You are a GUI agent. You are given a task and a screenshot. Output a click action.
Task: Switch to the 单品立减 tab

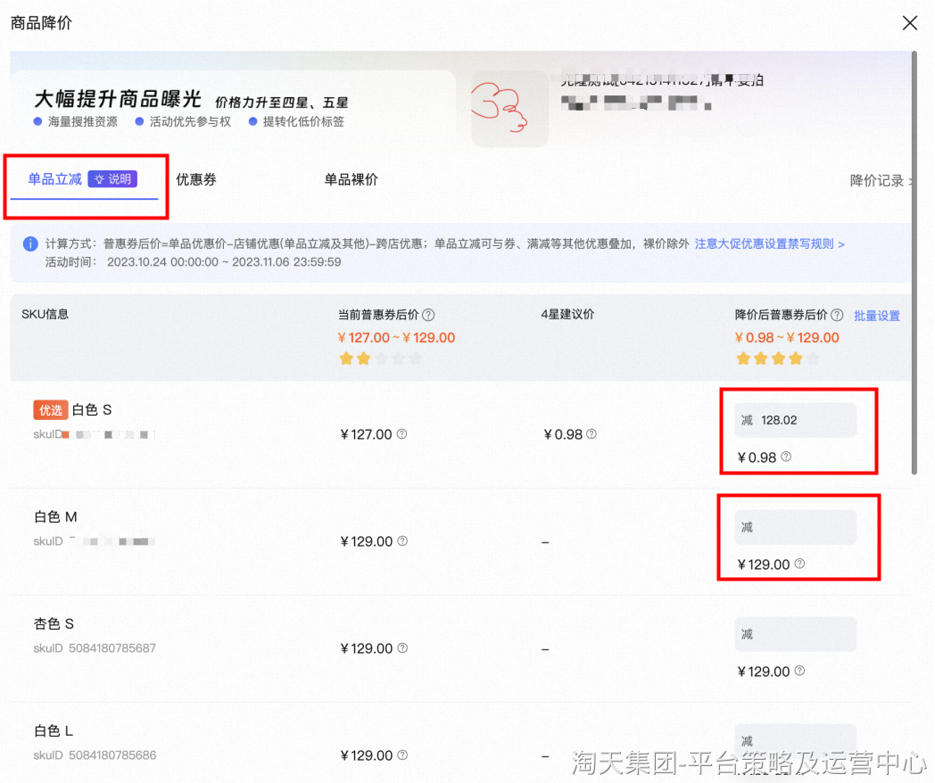54,179
